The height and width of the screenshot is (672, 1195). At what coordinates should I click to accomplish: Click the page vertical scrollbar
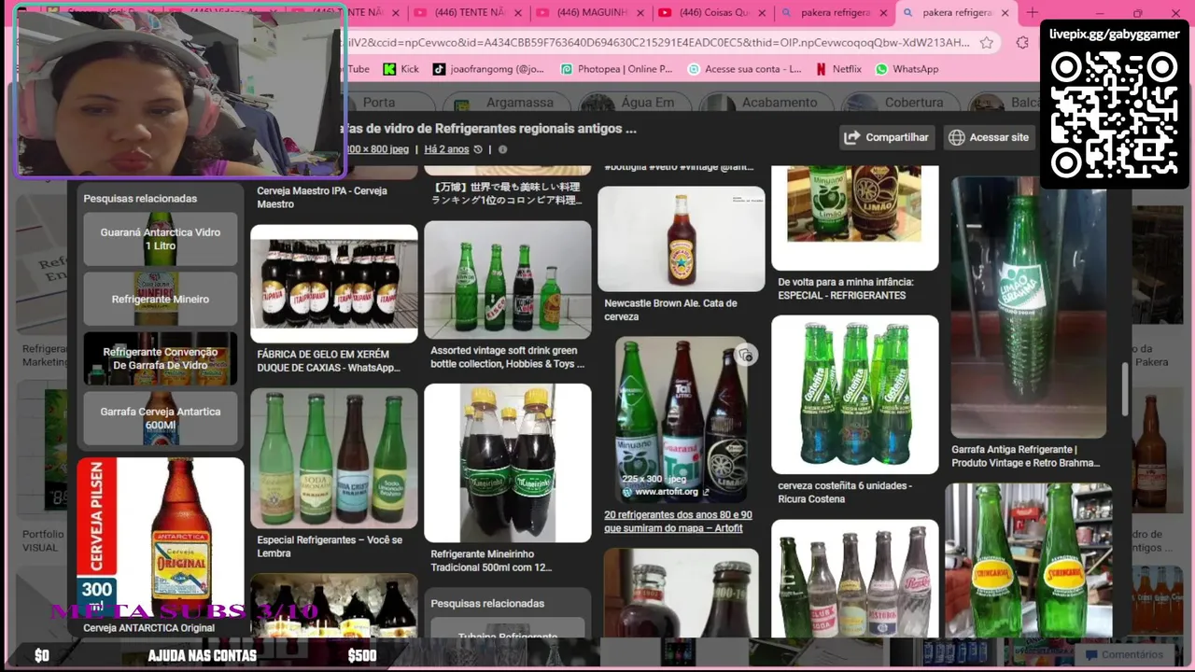[1125, 389]
